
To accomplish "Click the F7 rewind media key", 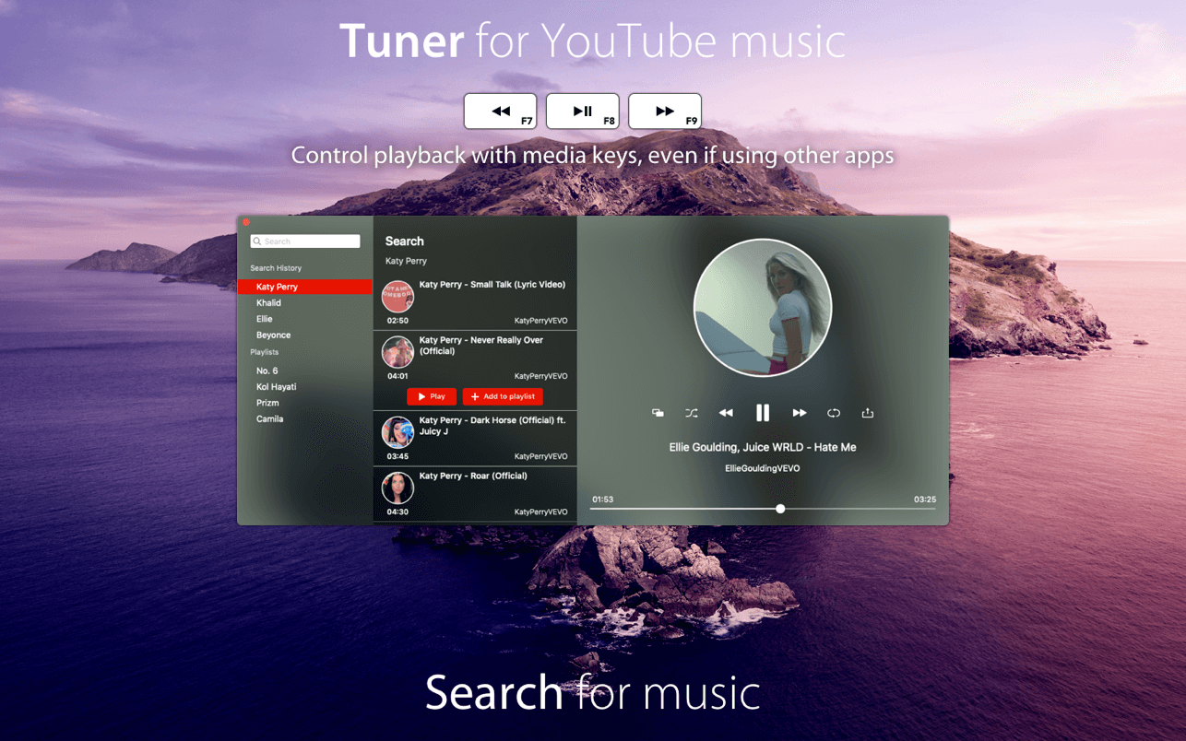I will tap(501, 111).
